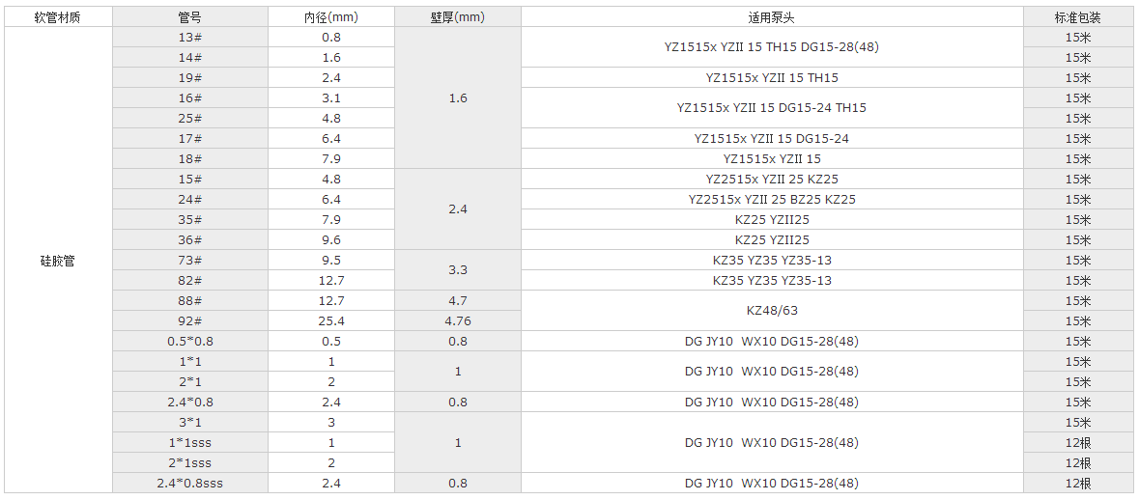Click the YZ1515x YZII 15 TH15 cell
This screenshot has height=500, width=1139.
tap(771, 78)
